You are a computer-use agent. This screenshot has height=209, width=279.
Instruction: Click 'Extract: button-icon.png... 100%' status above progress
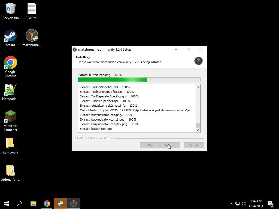100,75
